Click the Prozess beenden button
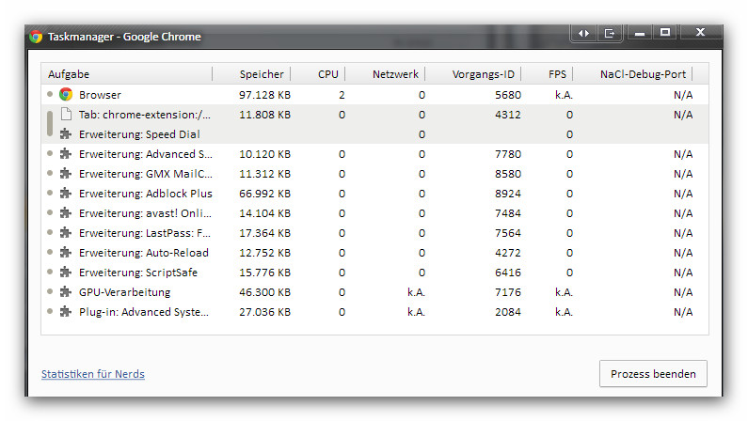Image resolution: width=748 pixels, height=421 pixels. pyautogui.click(x=653, y=374)
